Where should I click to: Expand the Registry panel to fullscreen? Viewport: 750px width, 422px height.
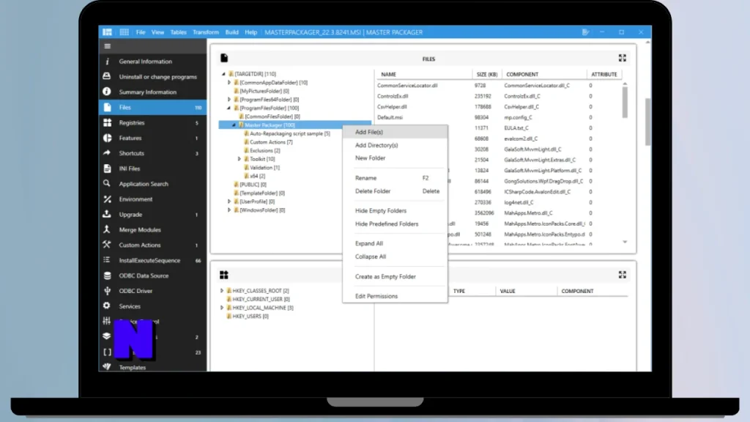point(623,275)
